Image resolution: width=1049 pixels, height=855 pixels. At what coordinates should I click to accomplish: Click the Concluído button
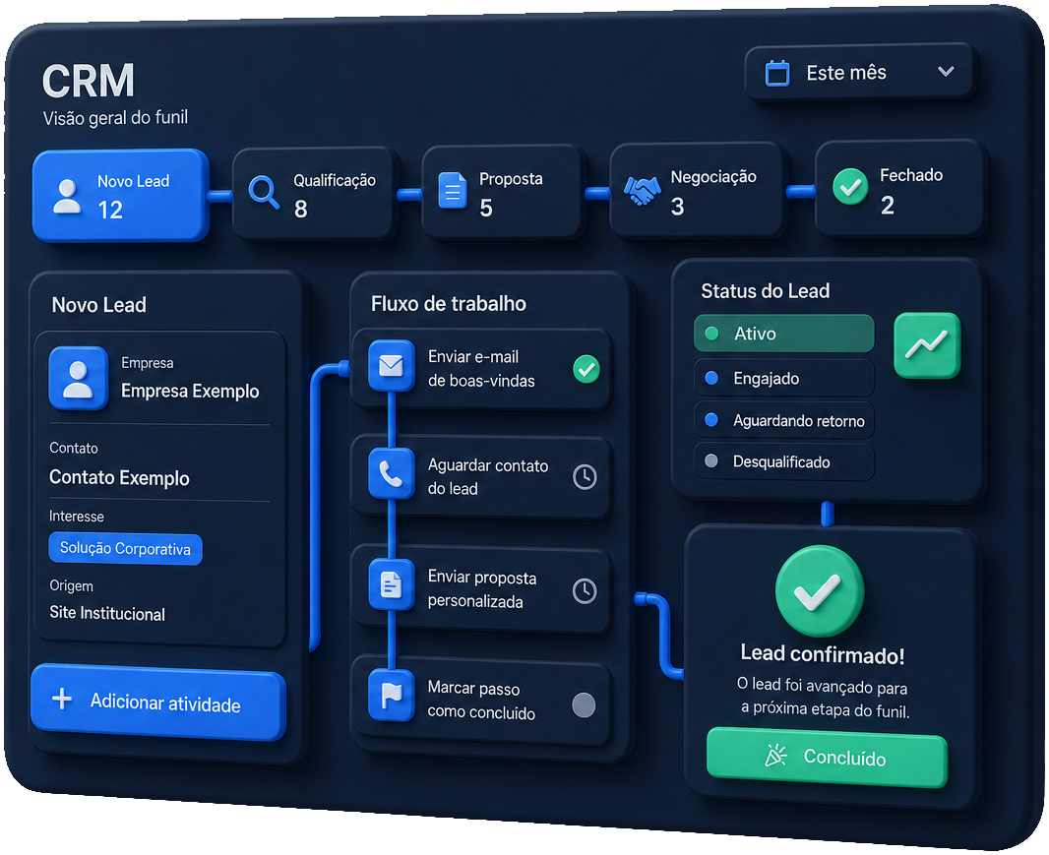(828, 758)
